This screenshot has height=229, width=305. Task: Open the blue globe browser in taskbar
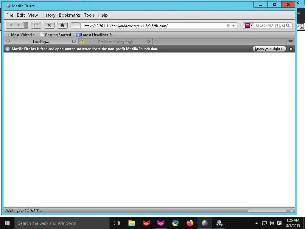tap(175, 223)
